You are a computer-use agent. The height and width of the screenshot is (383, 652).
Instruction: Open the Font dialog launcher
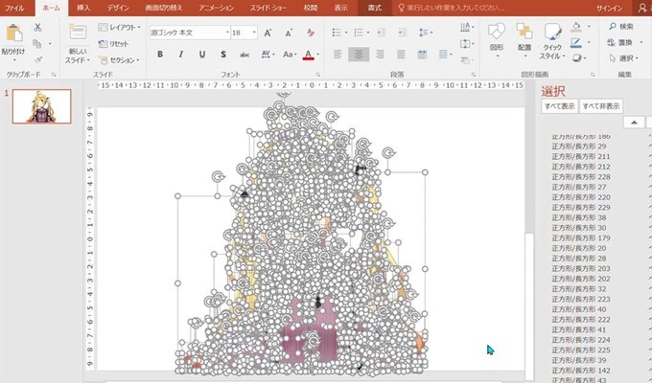point(318,75)
